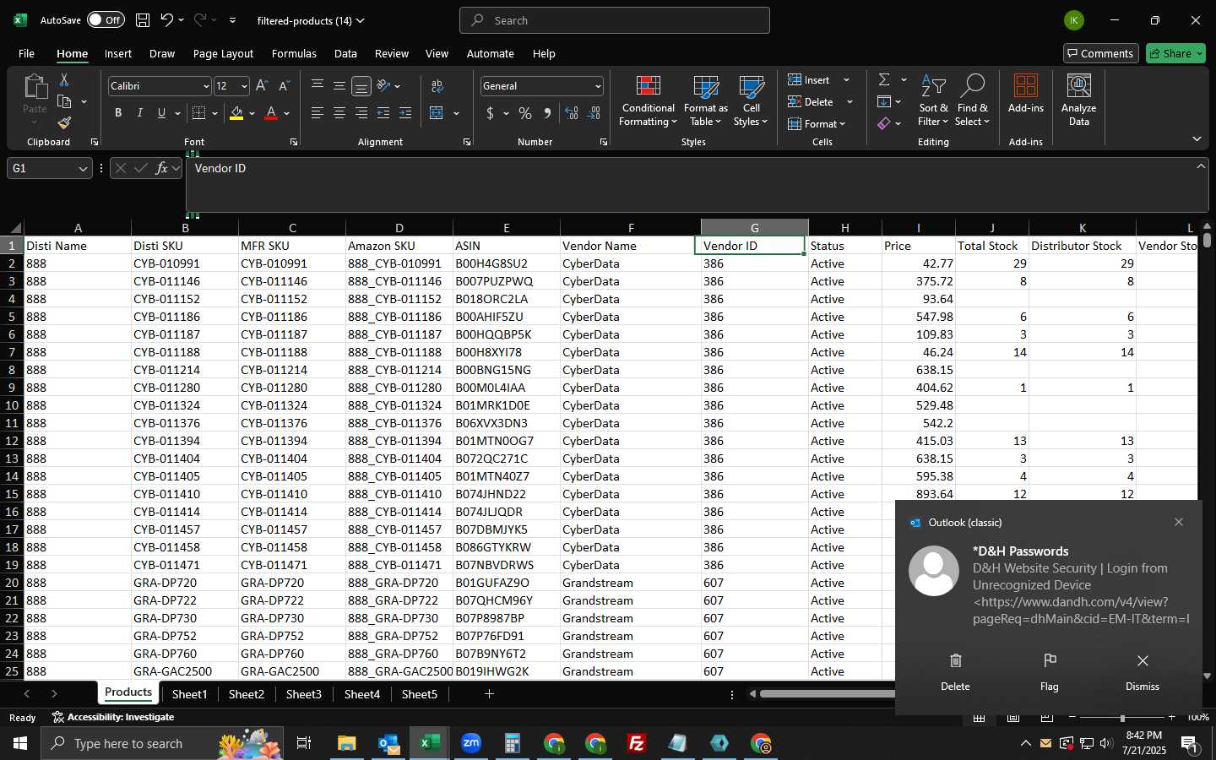The image size is (1216, 760).
Task: Expand Cell Styles menu
Action: coord(751,100)
